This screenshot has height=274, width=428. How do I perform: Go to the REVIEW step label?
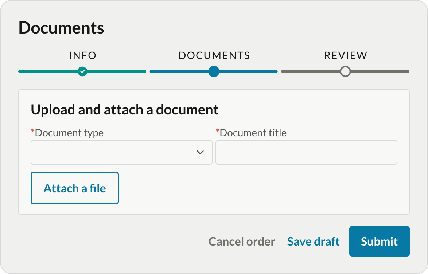[x=346, y=55]
